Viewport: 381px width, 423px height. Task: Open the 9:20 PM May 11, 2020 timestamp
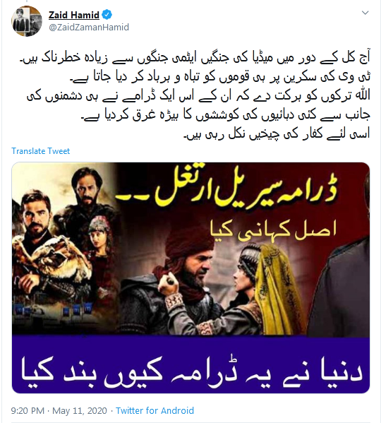pos(59,410)
